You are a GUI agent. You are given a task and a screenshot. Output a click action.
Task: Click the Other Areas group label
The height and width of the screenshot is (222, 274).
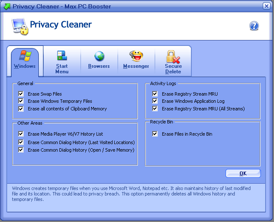click(30, 123)
